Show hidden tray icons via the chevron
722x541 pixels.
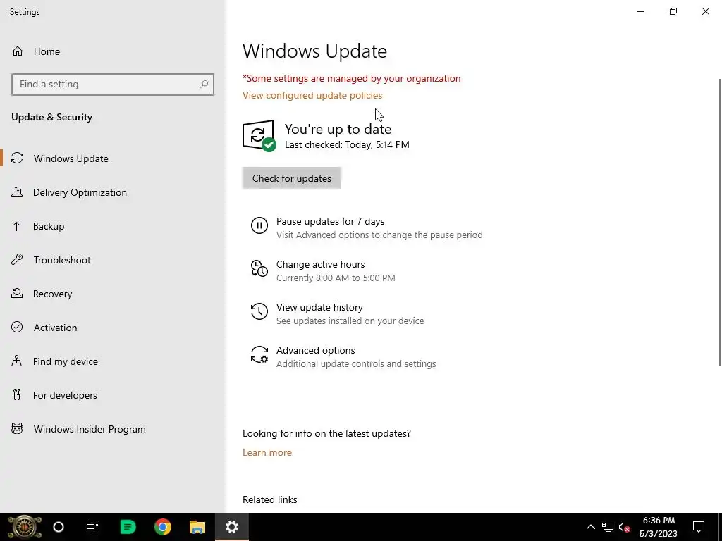590,527
